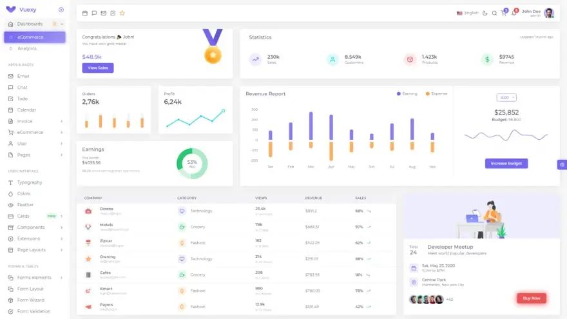Expand eCommerce apps submenu arrow
Viewport: 567px width, 319px height.
point(61,132)
